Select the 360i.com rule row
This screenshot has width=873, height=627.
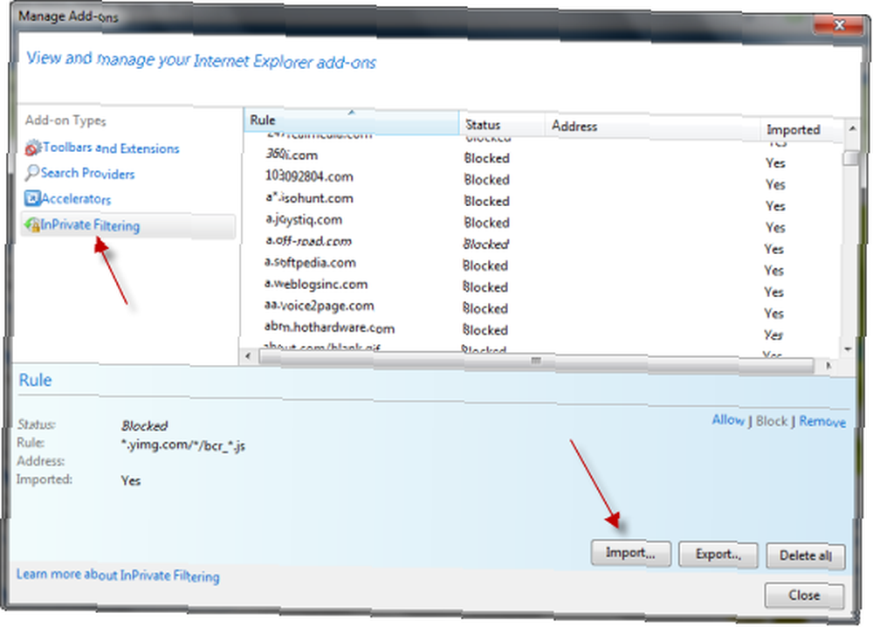pyautogui.click(x=540, y=157)
